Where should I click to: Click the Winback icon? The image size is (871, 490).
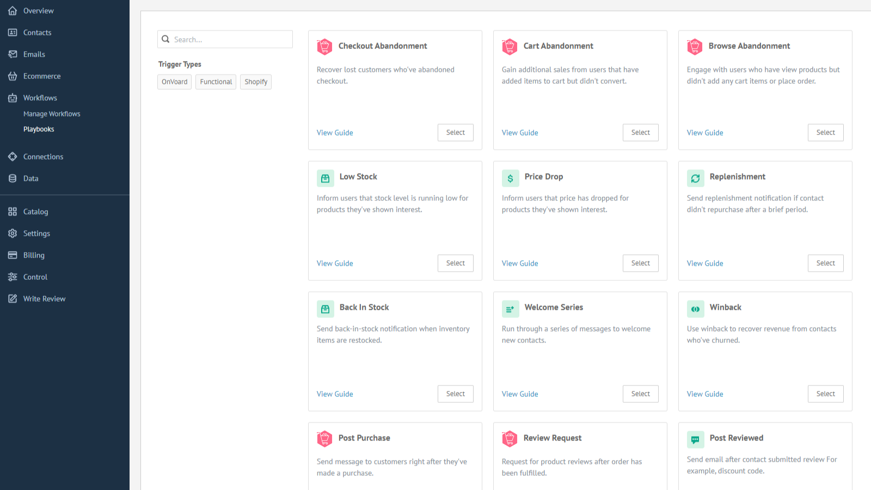[696, 309]
